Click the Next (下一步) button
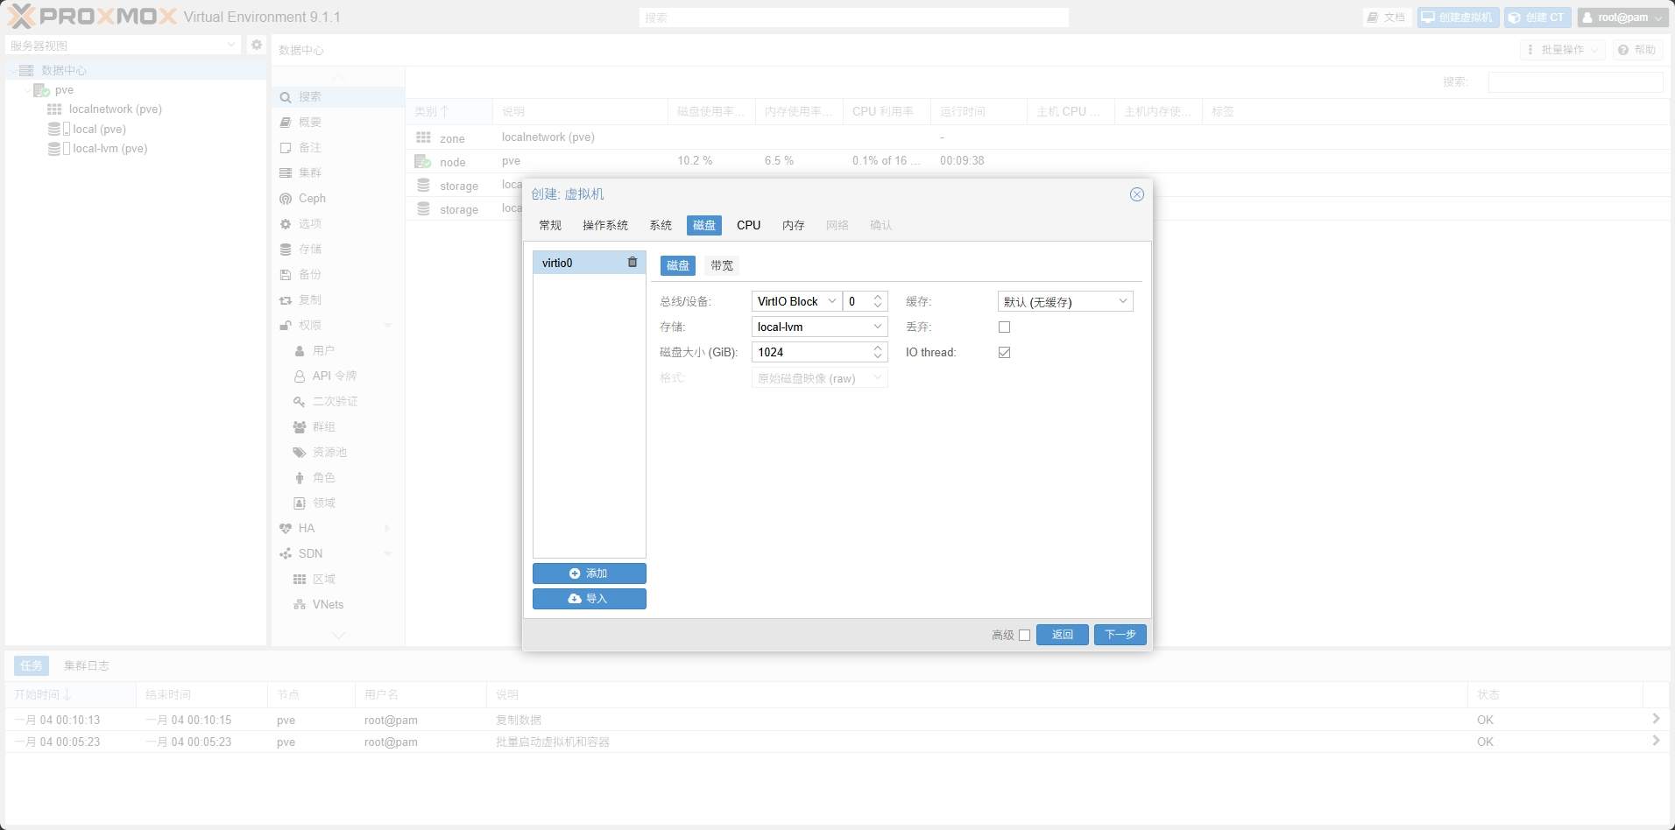The width and height of the screenshot is (1675, 830). 1120,635
